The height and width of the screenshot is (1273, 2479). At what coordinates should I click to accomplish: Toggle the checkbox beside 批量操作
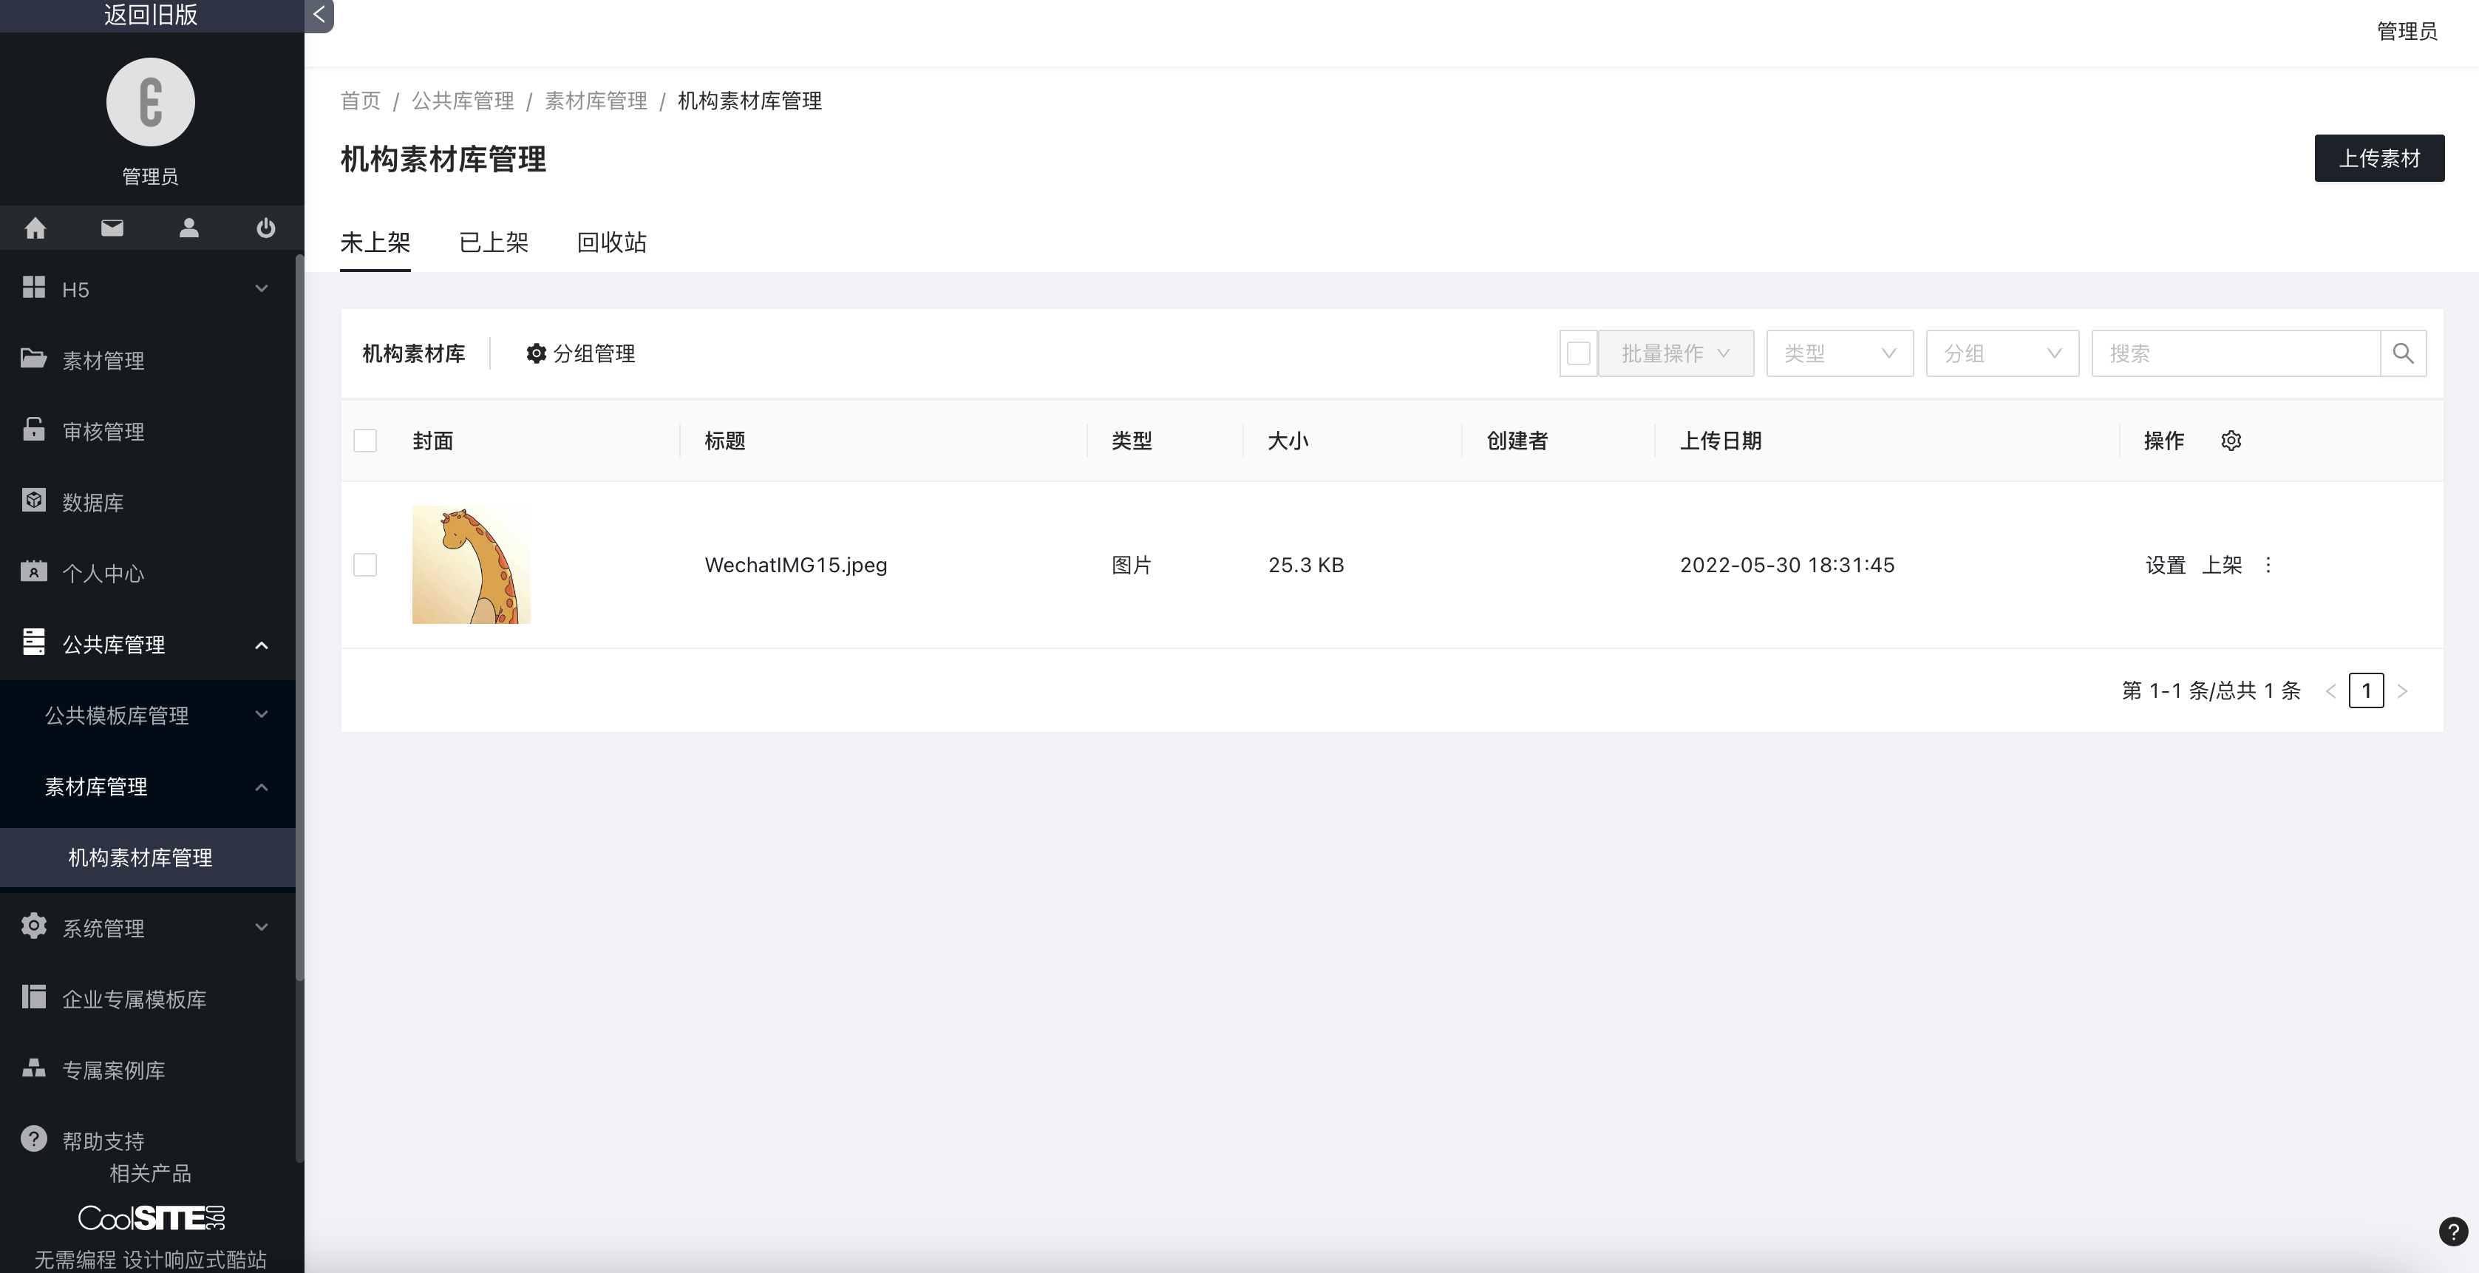click(1578, 353)
